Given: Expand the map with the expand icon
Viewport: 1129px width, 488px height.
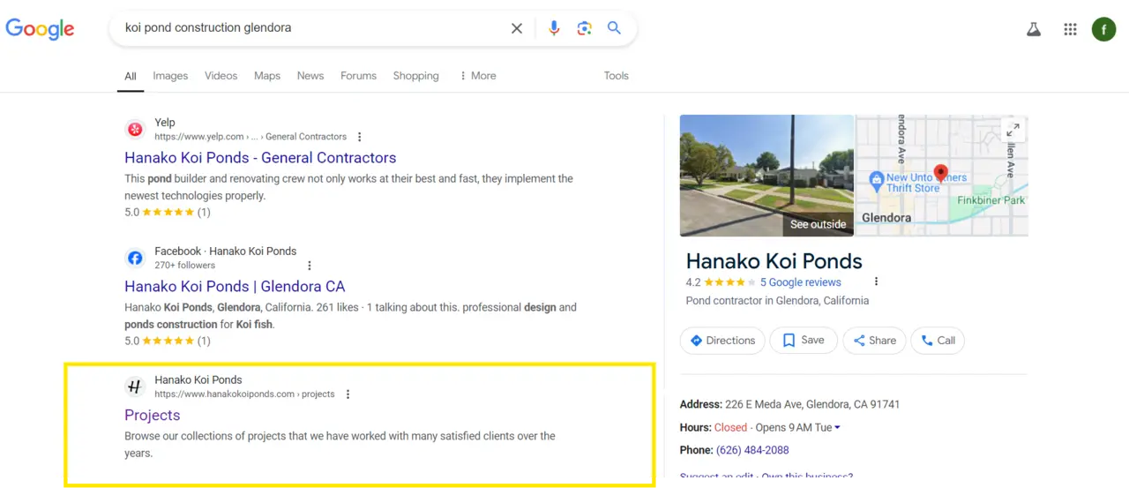Looking at the screenshot, I should tap(1013, 130).
